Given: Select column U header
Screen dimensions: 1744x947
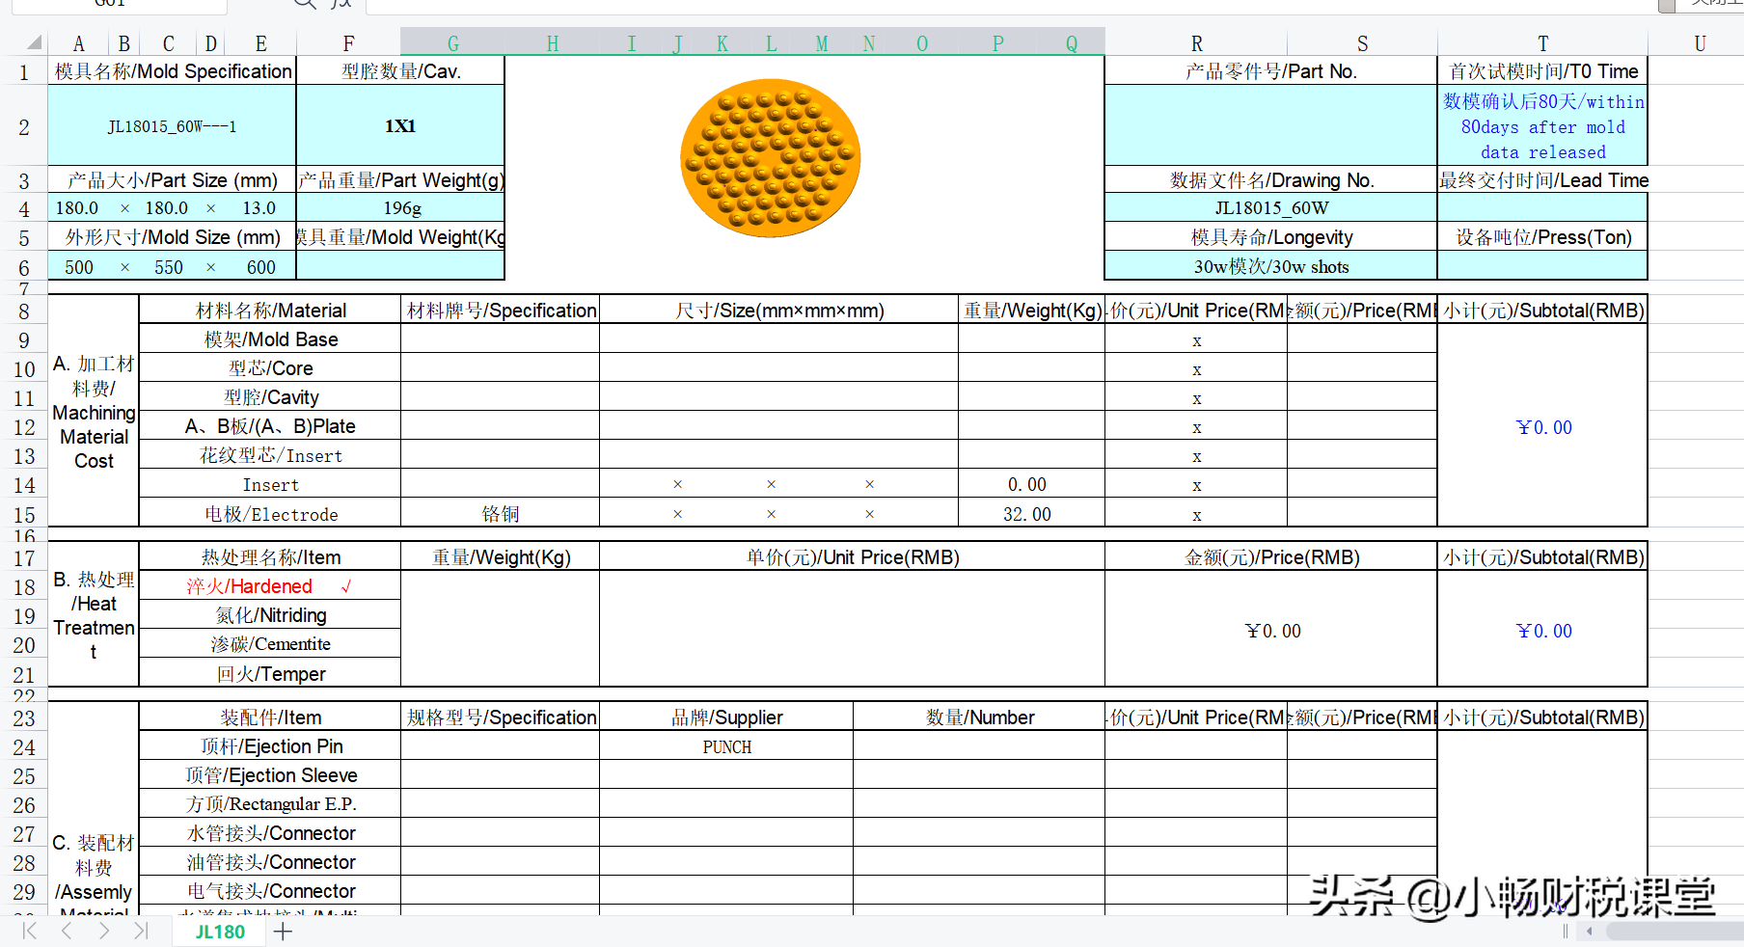Looking at the screenshot, I should click(x=1700, y=43).
